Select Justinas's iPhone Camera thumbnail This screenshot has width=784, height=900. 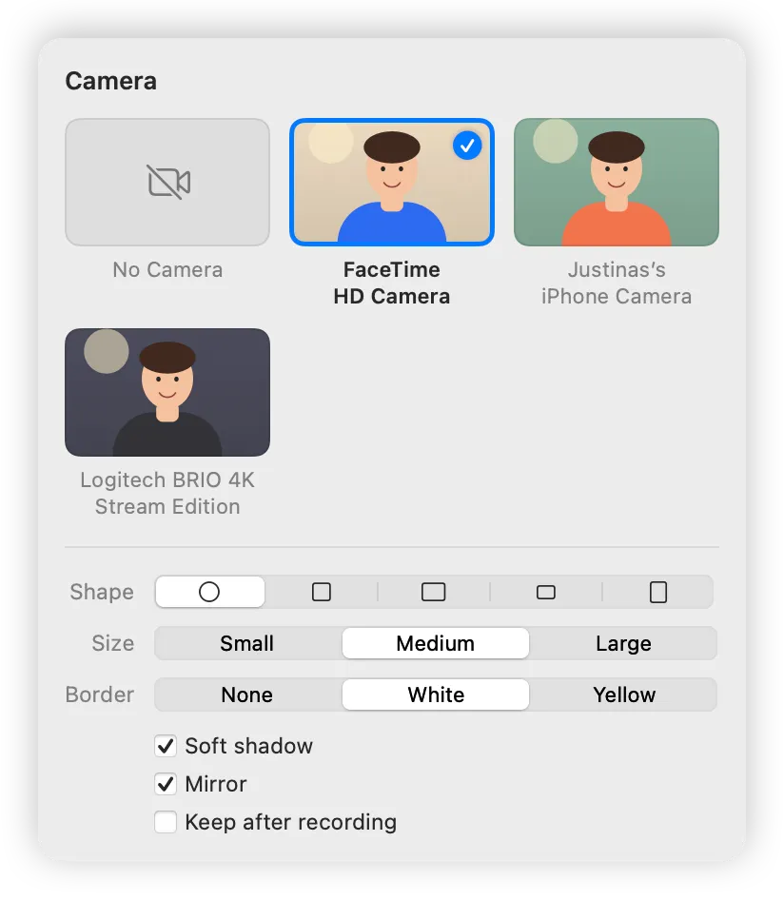pyautogui.click(x=617, y=182)
